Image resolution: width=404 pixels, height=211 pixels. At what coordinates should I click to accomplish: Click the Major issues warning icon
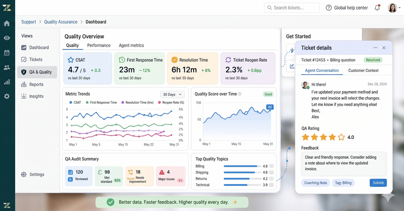[x=162, y=172]
